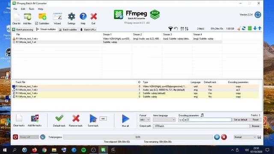Open the Format mkv dropdown
Image resolution: width=274 pixels, height=154 pixels.
pyautogui.click(x=145, y=120)
